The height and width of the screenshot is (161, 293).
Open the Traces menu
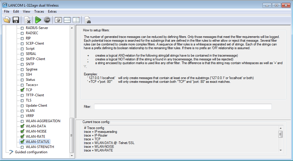click(x=39, y=11)
